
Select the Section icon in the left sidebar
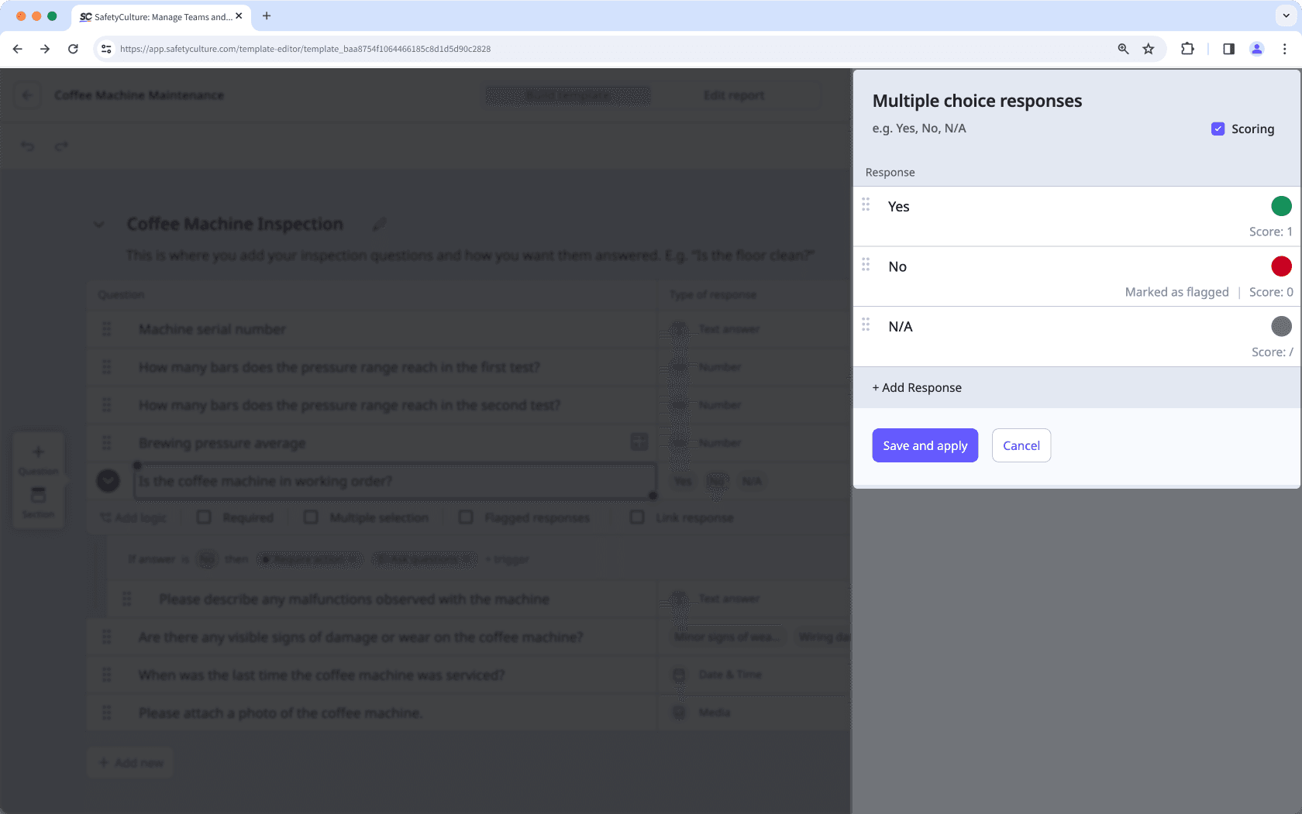pos(37,501)
